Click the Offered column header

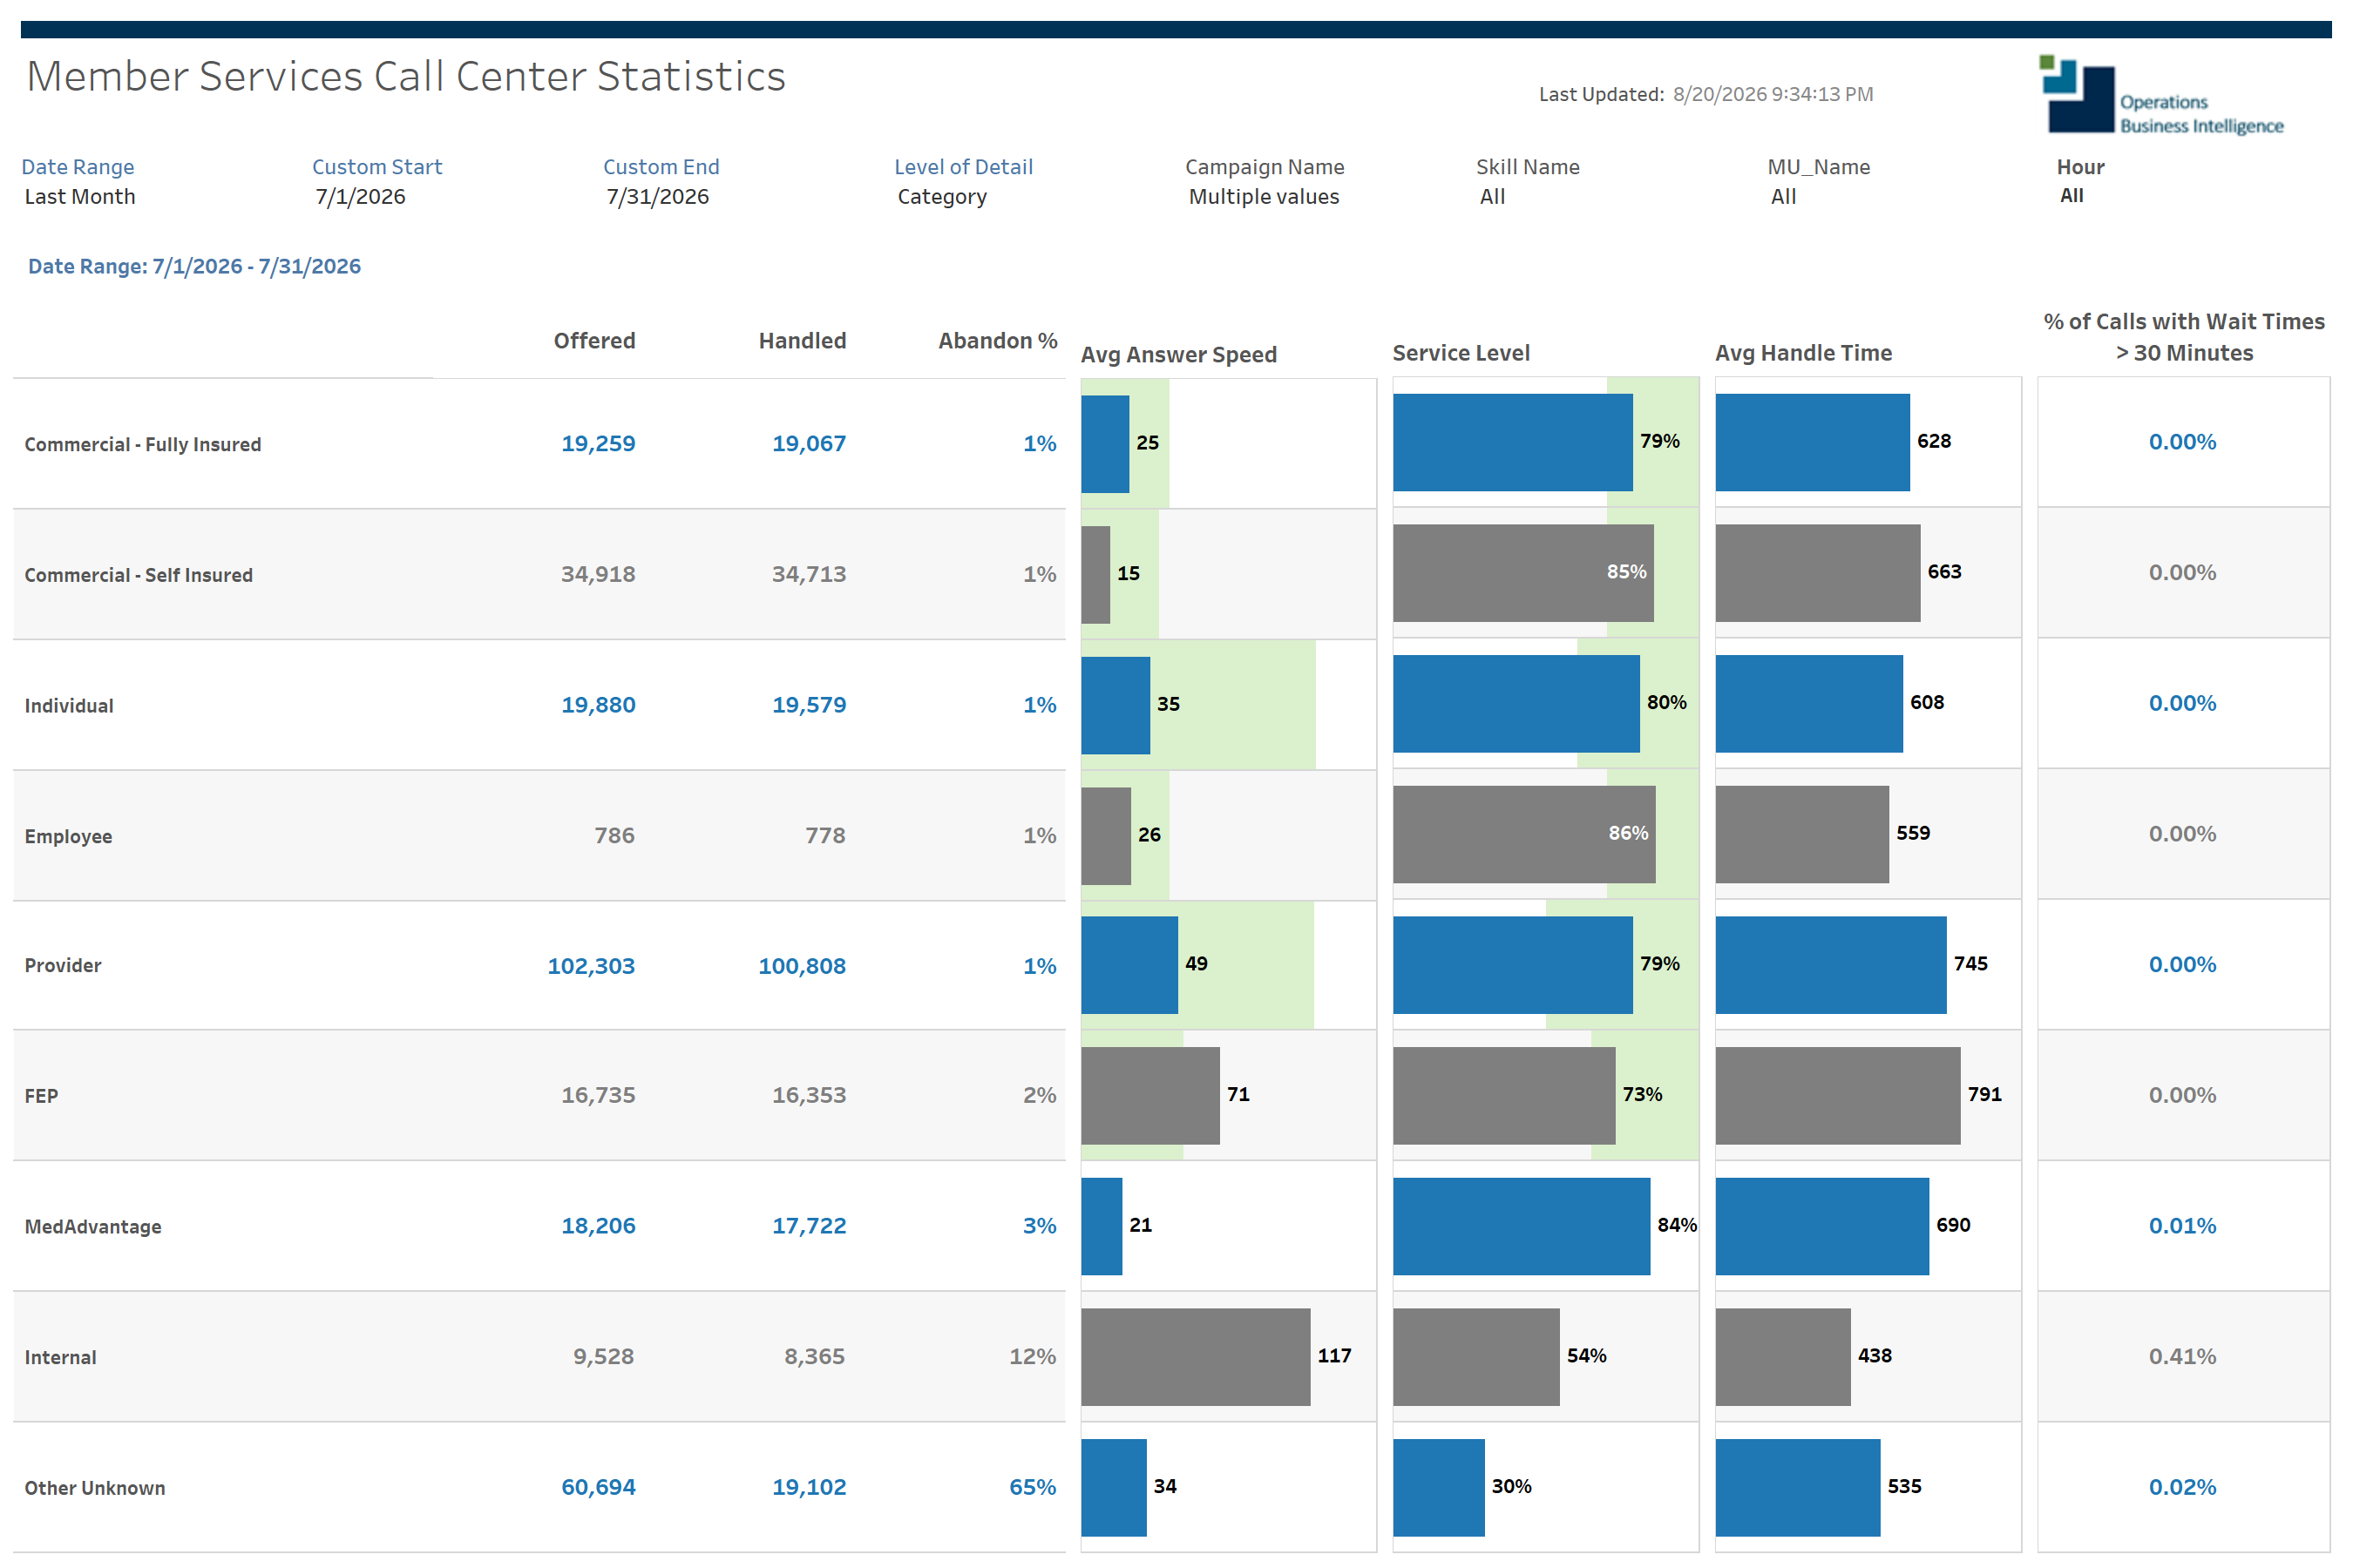(594, 341)
